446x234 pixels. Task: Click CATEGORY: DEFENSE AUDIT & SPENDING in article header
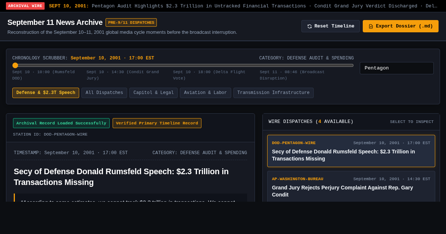click(x=200, y=153)
